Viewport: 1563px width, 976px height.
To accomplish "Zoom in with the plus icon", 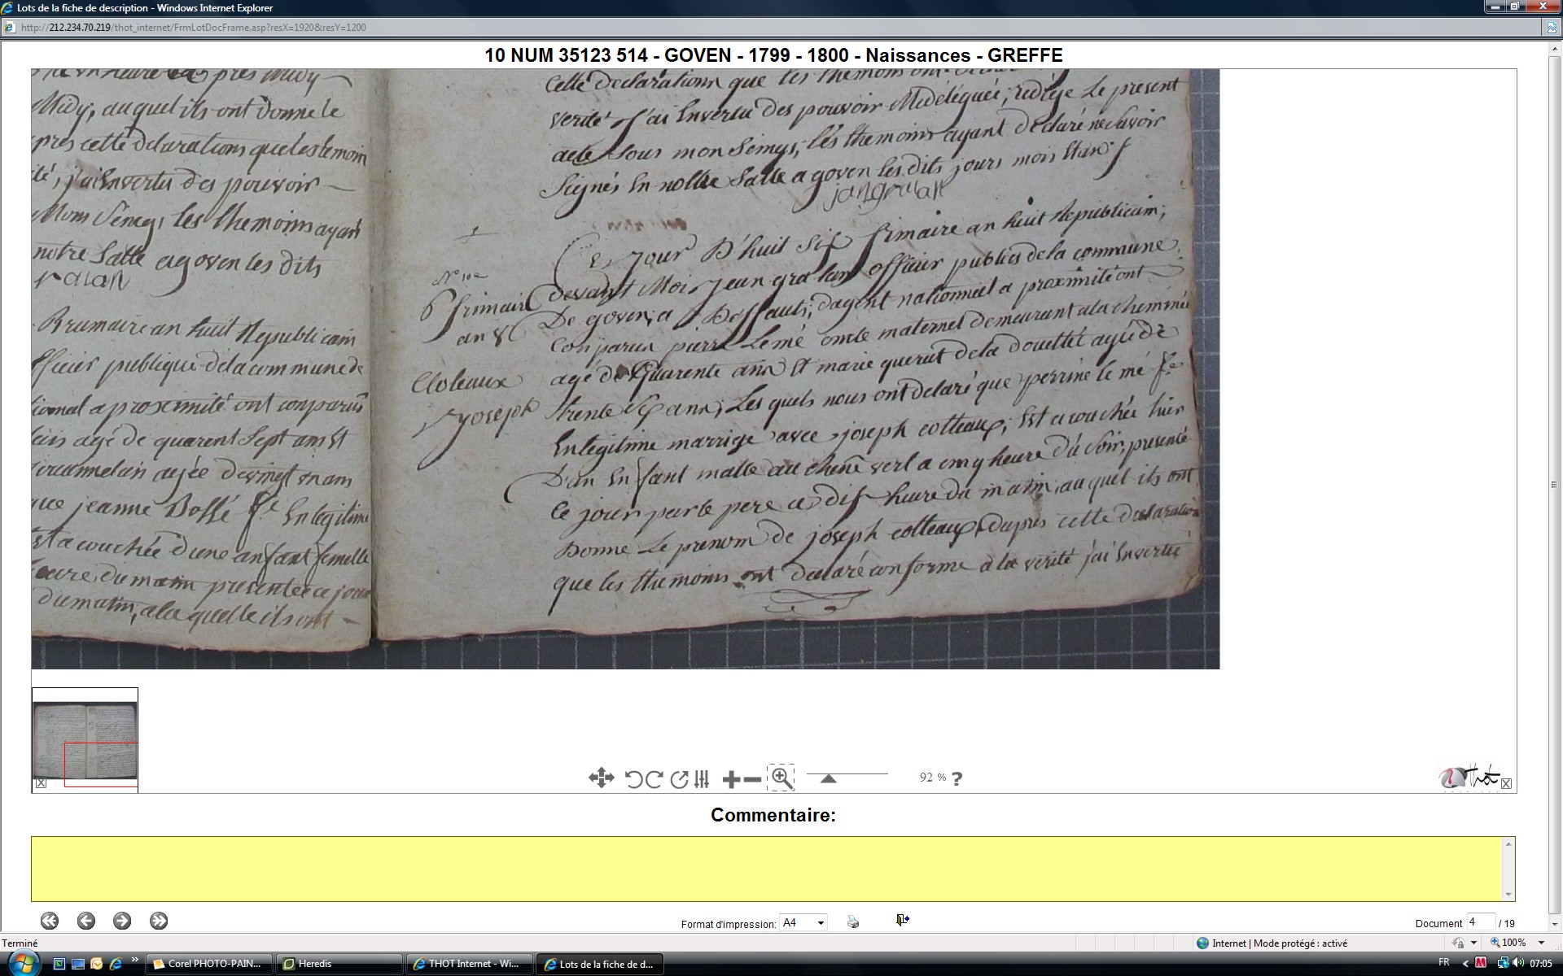I will pos(730,779).
